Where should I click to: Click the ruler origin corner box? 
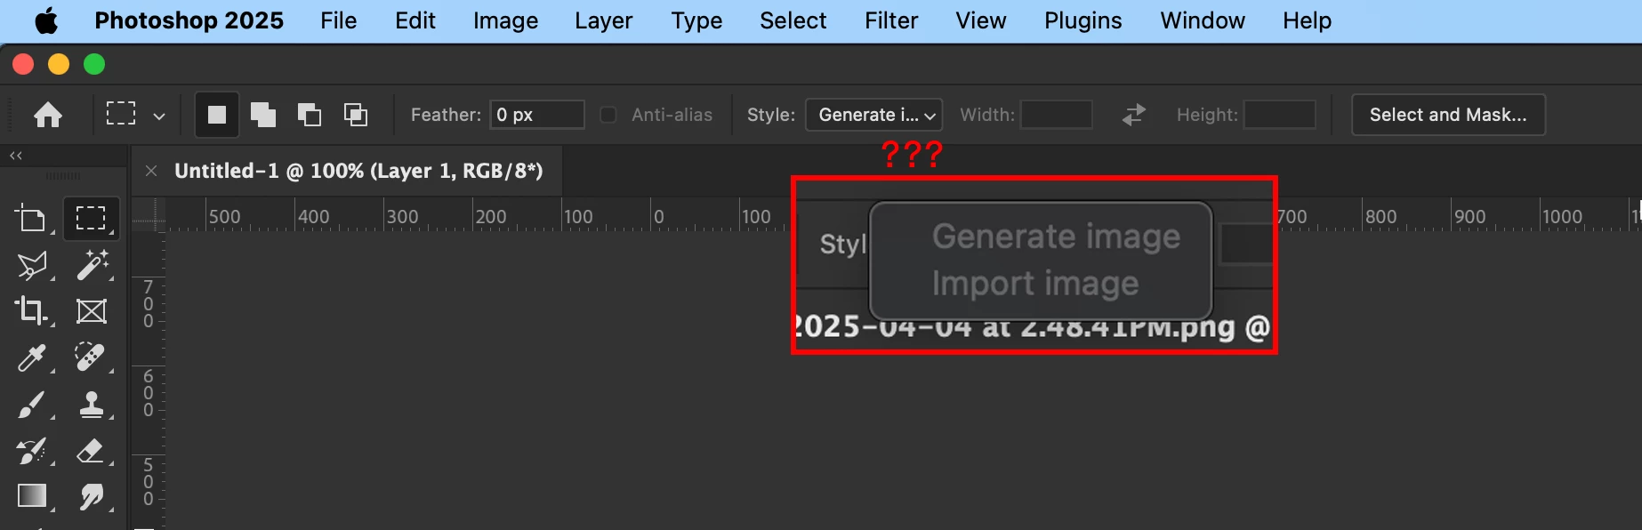(x=149, y=214)
